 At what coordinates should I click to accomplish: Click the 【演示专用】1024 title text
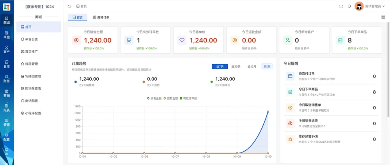(x=39, y=7)
